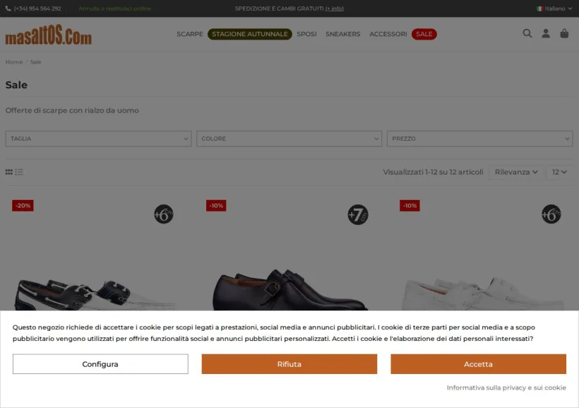Open STAGIONE AUTUNNALE category
Viewport: 579px width, 408px height.
(250, 34)
